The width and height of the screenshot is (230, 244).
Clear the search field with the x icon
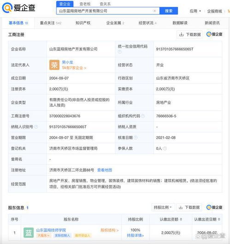154,11
